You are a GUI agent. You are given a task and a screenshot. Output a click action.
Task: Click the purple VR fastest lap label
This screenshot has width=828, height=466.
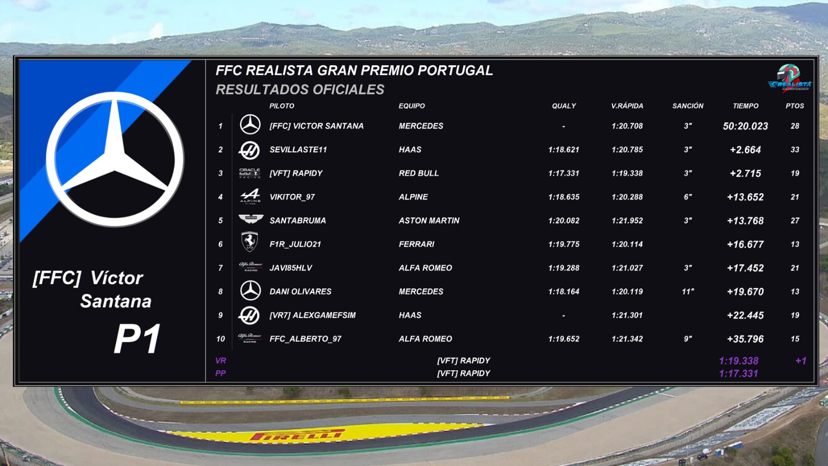(220, 360)
